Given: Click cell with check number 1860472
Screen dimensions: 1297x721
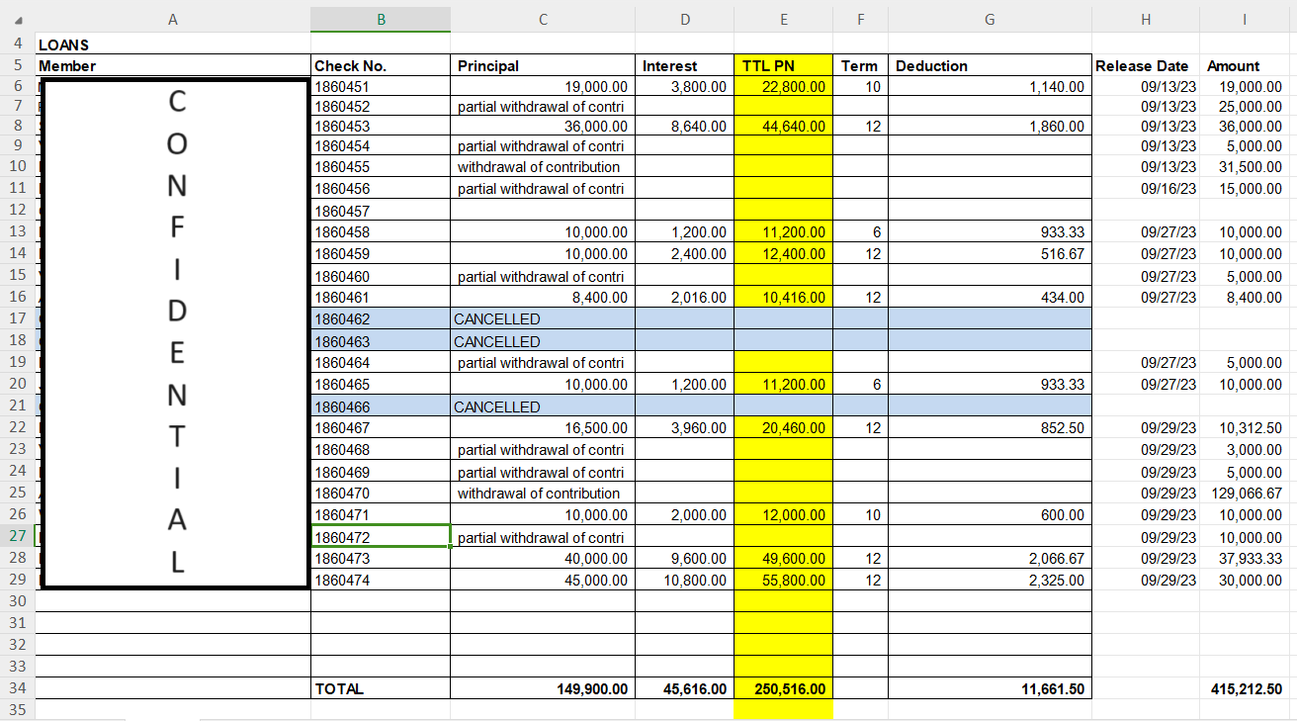Looking at the screenshot, I should tap(381, 537).
